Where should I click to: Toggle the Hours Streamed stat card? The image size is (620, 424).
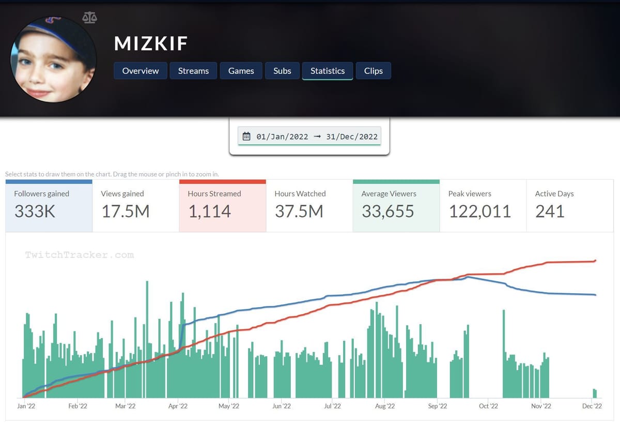[222, 206]
